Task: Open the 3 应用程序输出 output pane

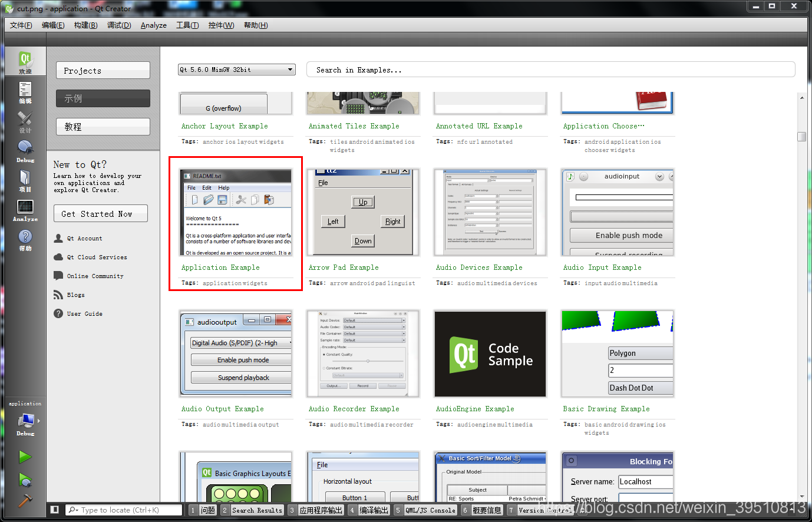Action: pyautogui.click(x=316, y=510)
